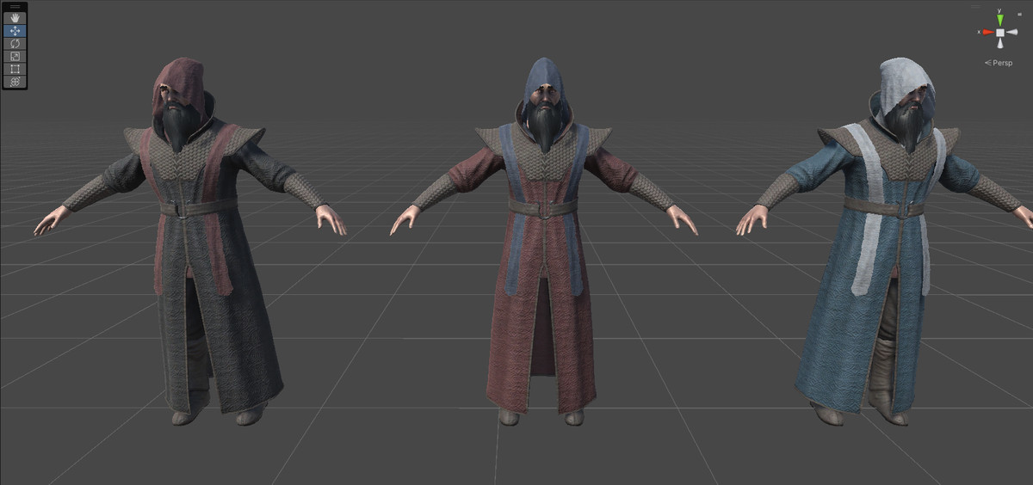
Task: Click the gray right-side cone on orientation gizmo
Action: pyautogui.click(x=1012, y=32)
